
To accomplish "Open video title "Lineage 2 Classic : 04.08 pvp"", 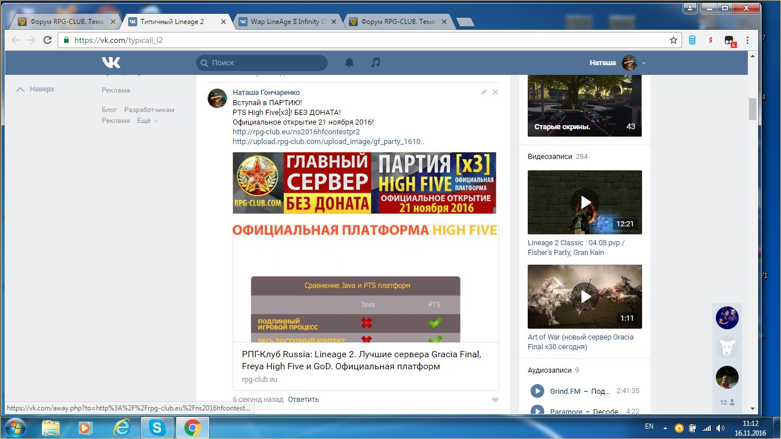I will [576, 248].
